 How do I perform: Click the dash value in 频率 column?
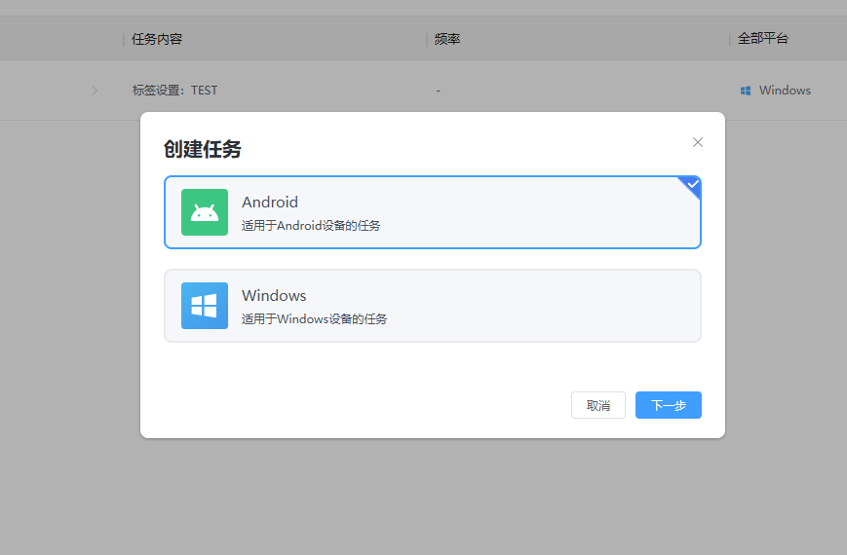pos(438,91)
